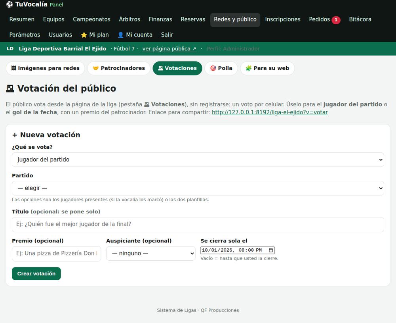396x323 pixels.
Task: Open the Pedidos section
Action: coord(320,19)
